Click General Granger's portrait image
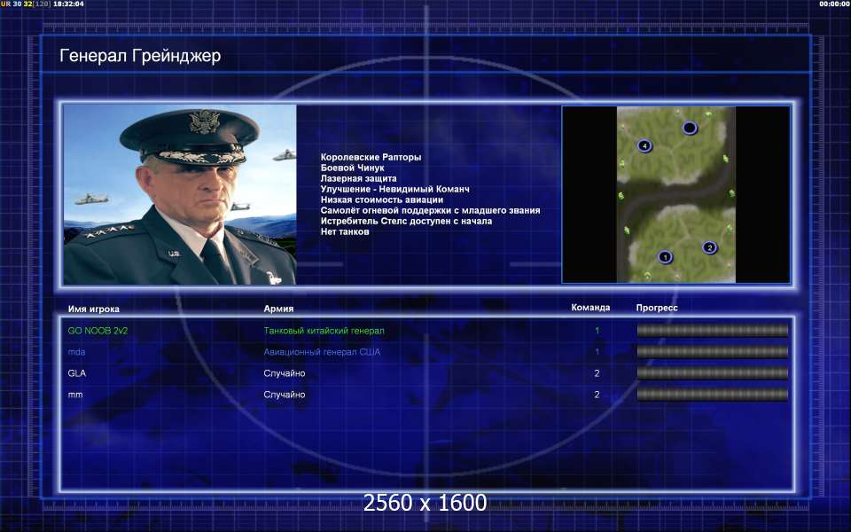The height and width of the screenshot is (532, 851). pyautogui.click(x=180, y=194)
